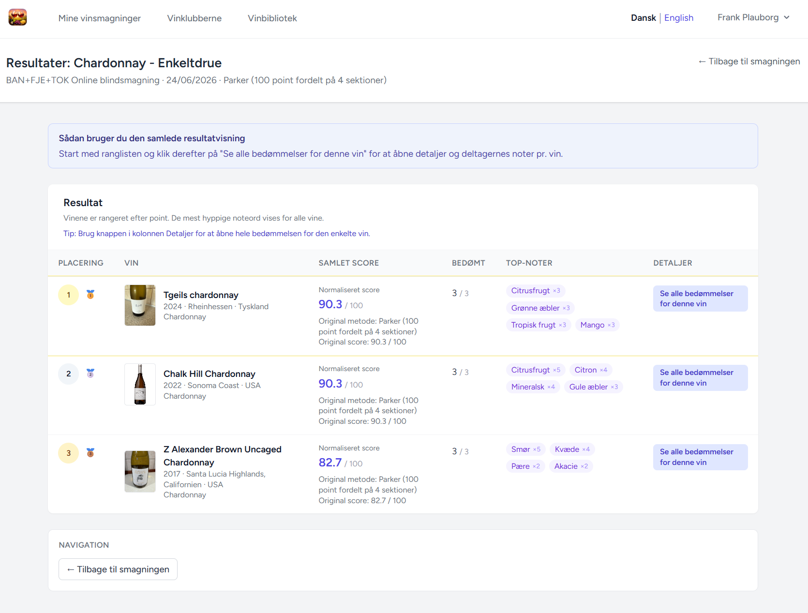
Task: Click the Smør ×5 note tag
Action: coord(526,449)
